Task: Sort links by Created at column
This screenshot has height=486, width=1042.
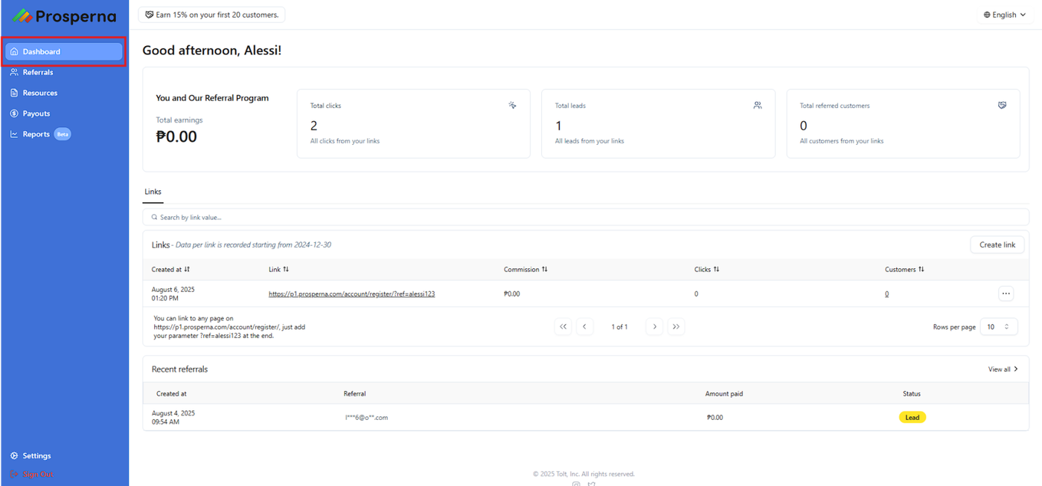Action: click(170, 269)
